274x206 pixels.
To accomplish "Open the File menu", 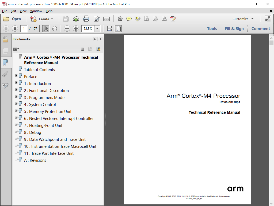I will click(5, 11).
